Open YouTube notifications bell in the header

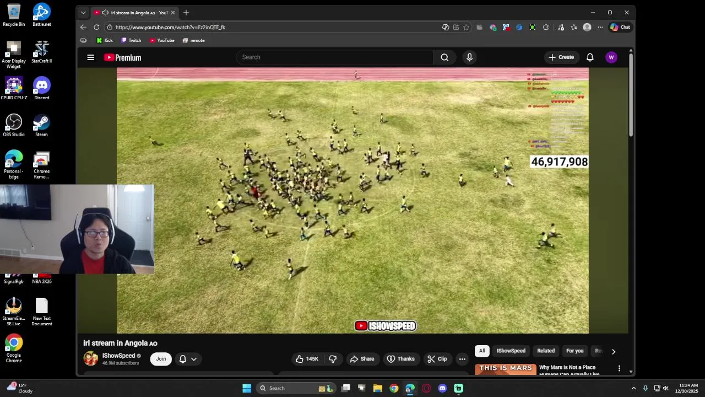point(590,57)
